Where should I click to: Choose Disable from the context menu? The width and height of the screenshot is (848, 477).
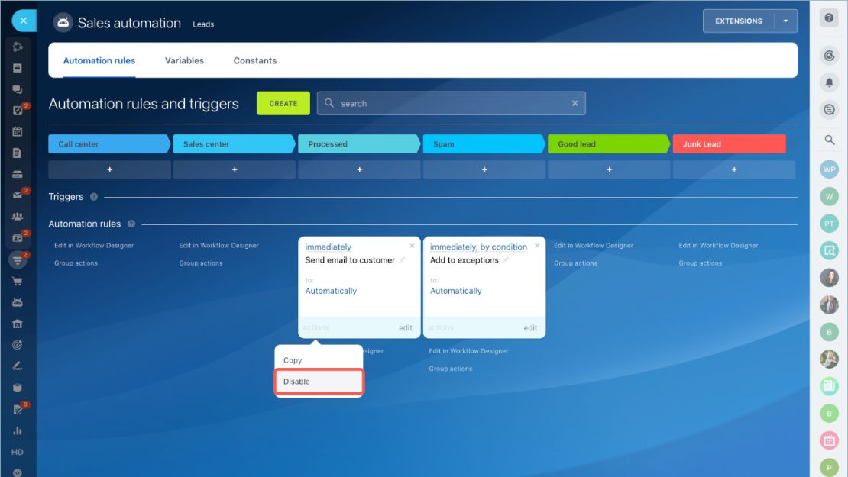[319, 382]
